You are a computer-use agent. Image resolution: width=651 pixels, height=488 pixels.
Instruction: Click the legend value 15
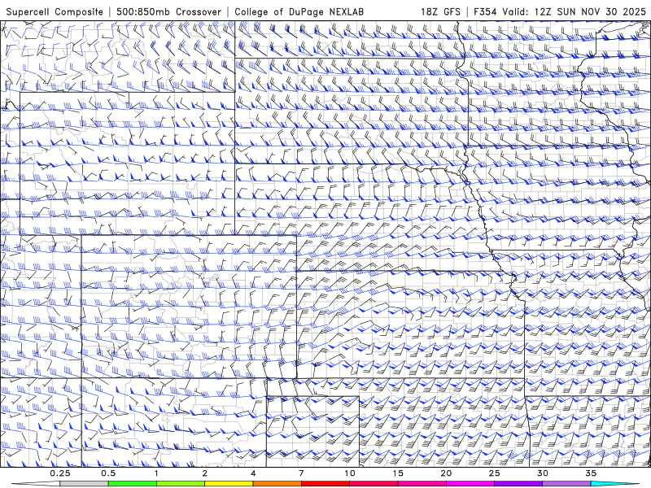click(x=398, y=473)
